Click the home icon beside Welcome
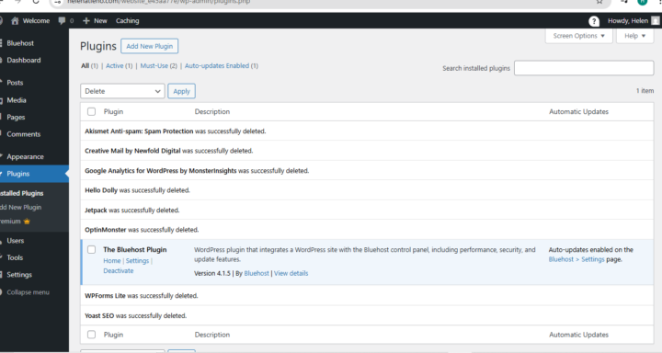 coord(15,21)
